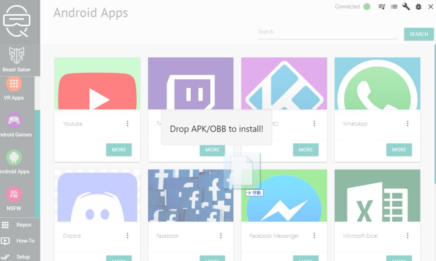Click the Android Apps page heading
The image size is (436, 261).
91,13
